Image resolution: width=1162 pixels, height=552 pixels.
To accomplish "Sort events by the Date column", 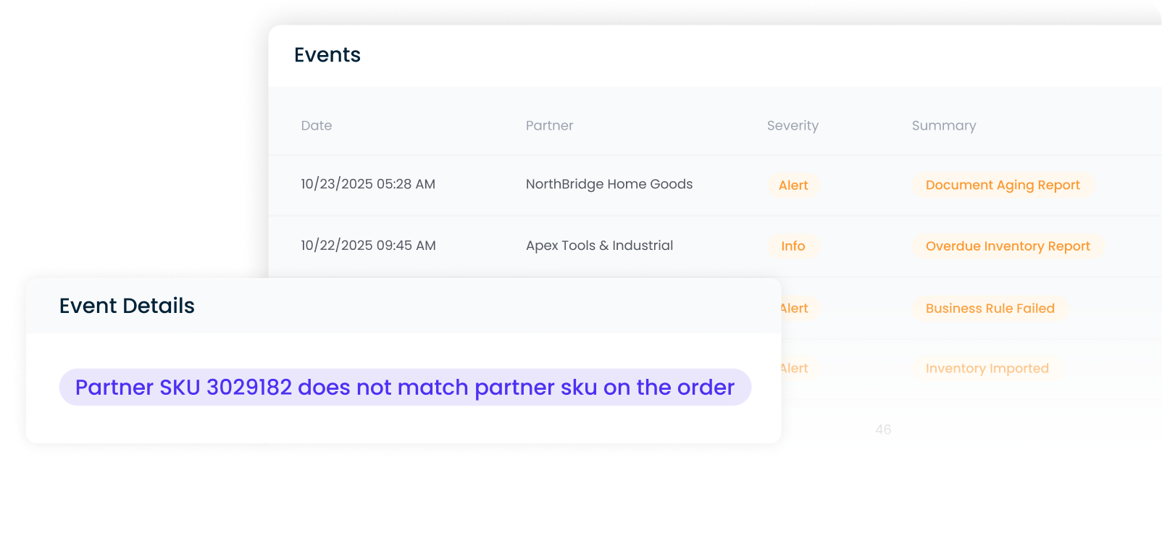I will (x=317, y=125).
